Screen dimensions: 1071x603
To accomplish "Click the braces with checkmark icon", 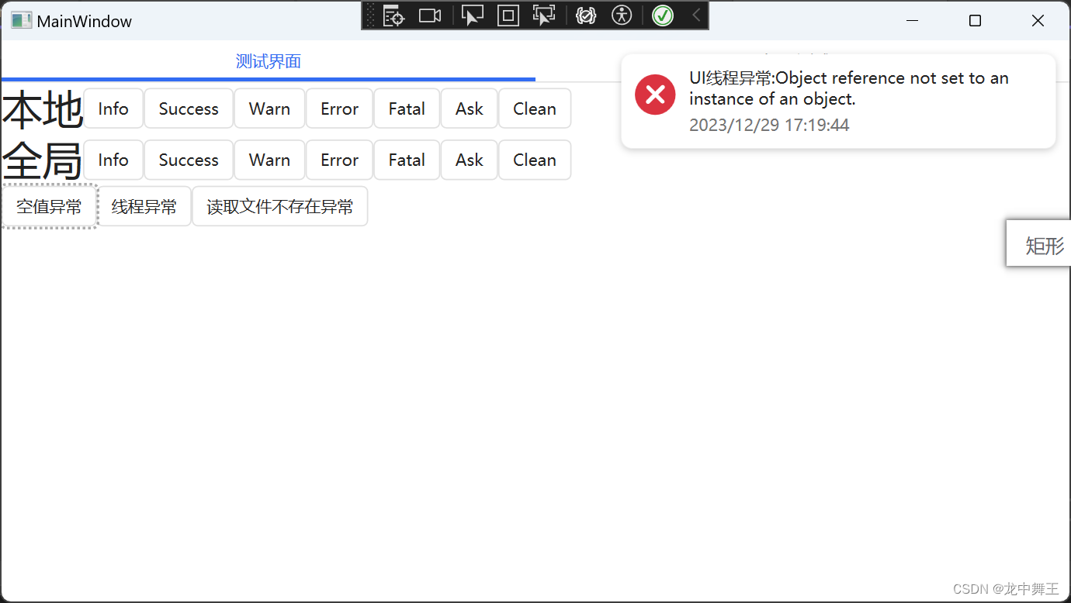I will tap(586, 16).
